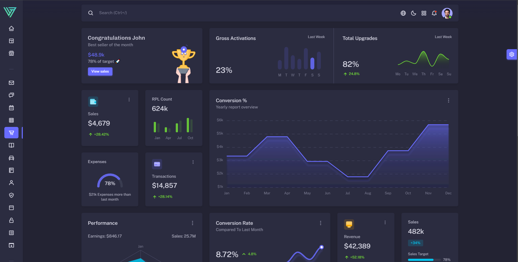
Task: Open the language globe icon
Action: click(x=403, y=13)
